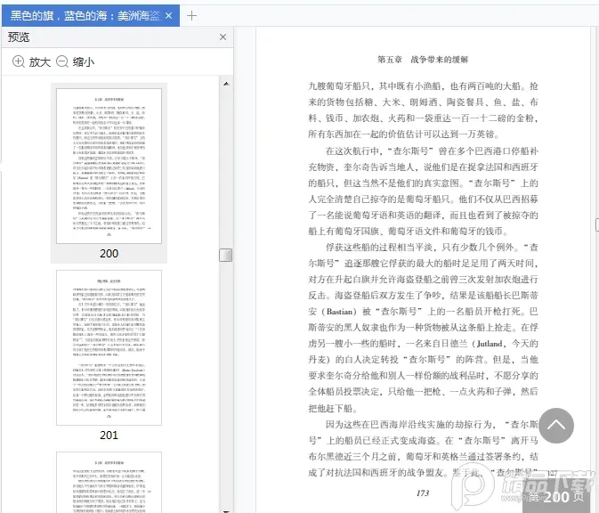Click the printed page number 173

click(423, 493)
